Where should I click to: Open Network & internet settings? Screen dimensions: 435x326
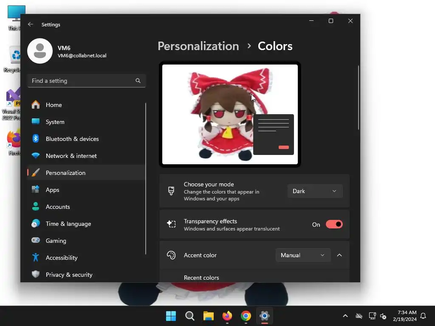tap(86, 155)
